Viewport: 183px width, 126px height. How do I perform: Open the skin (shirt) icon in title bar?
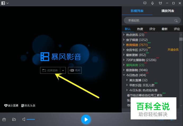point(160,3)
